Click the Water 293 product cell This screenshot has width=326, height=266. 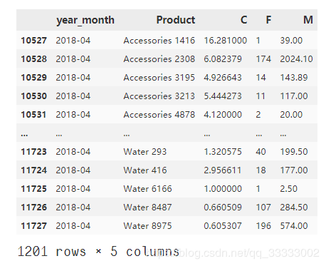tap(145, 152)
